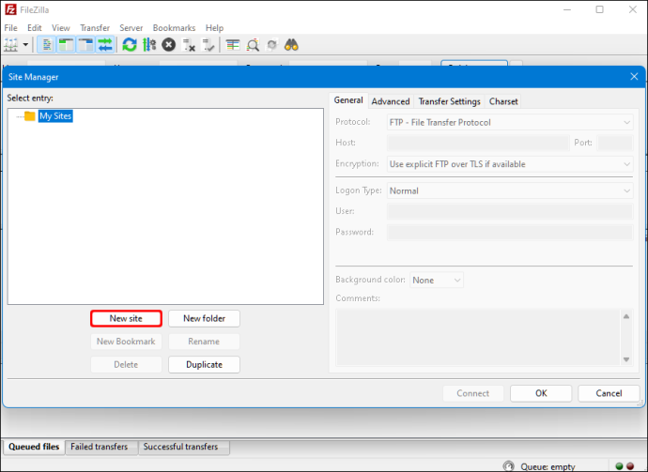Toggle processing of transfer queue icon

[149, 45]
